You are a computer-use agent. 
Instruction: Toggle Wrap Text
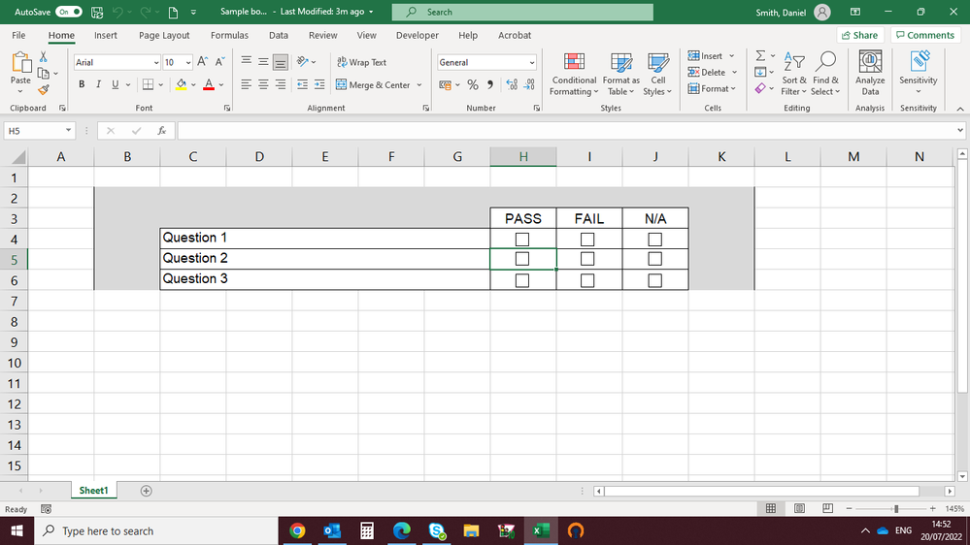[x=362, y=62]
